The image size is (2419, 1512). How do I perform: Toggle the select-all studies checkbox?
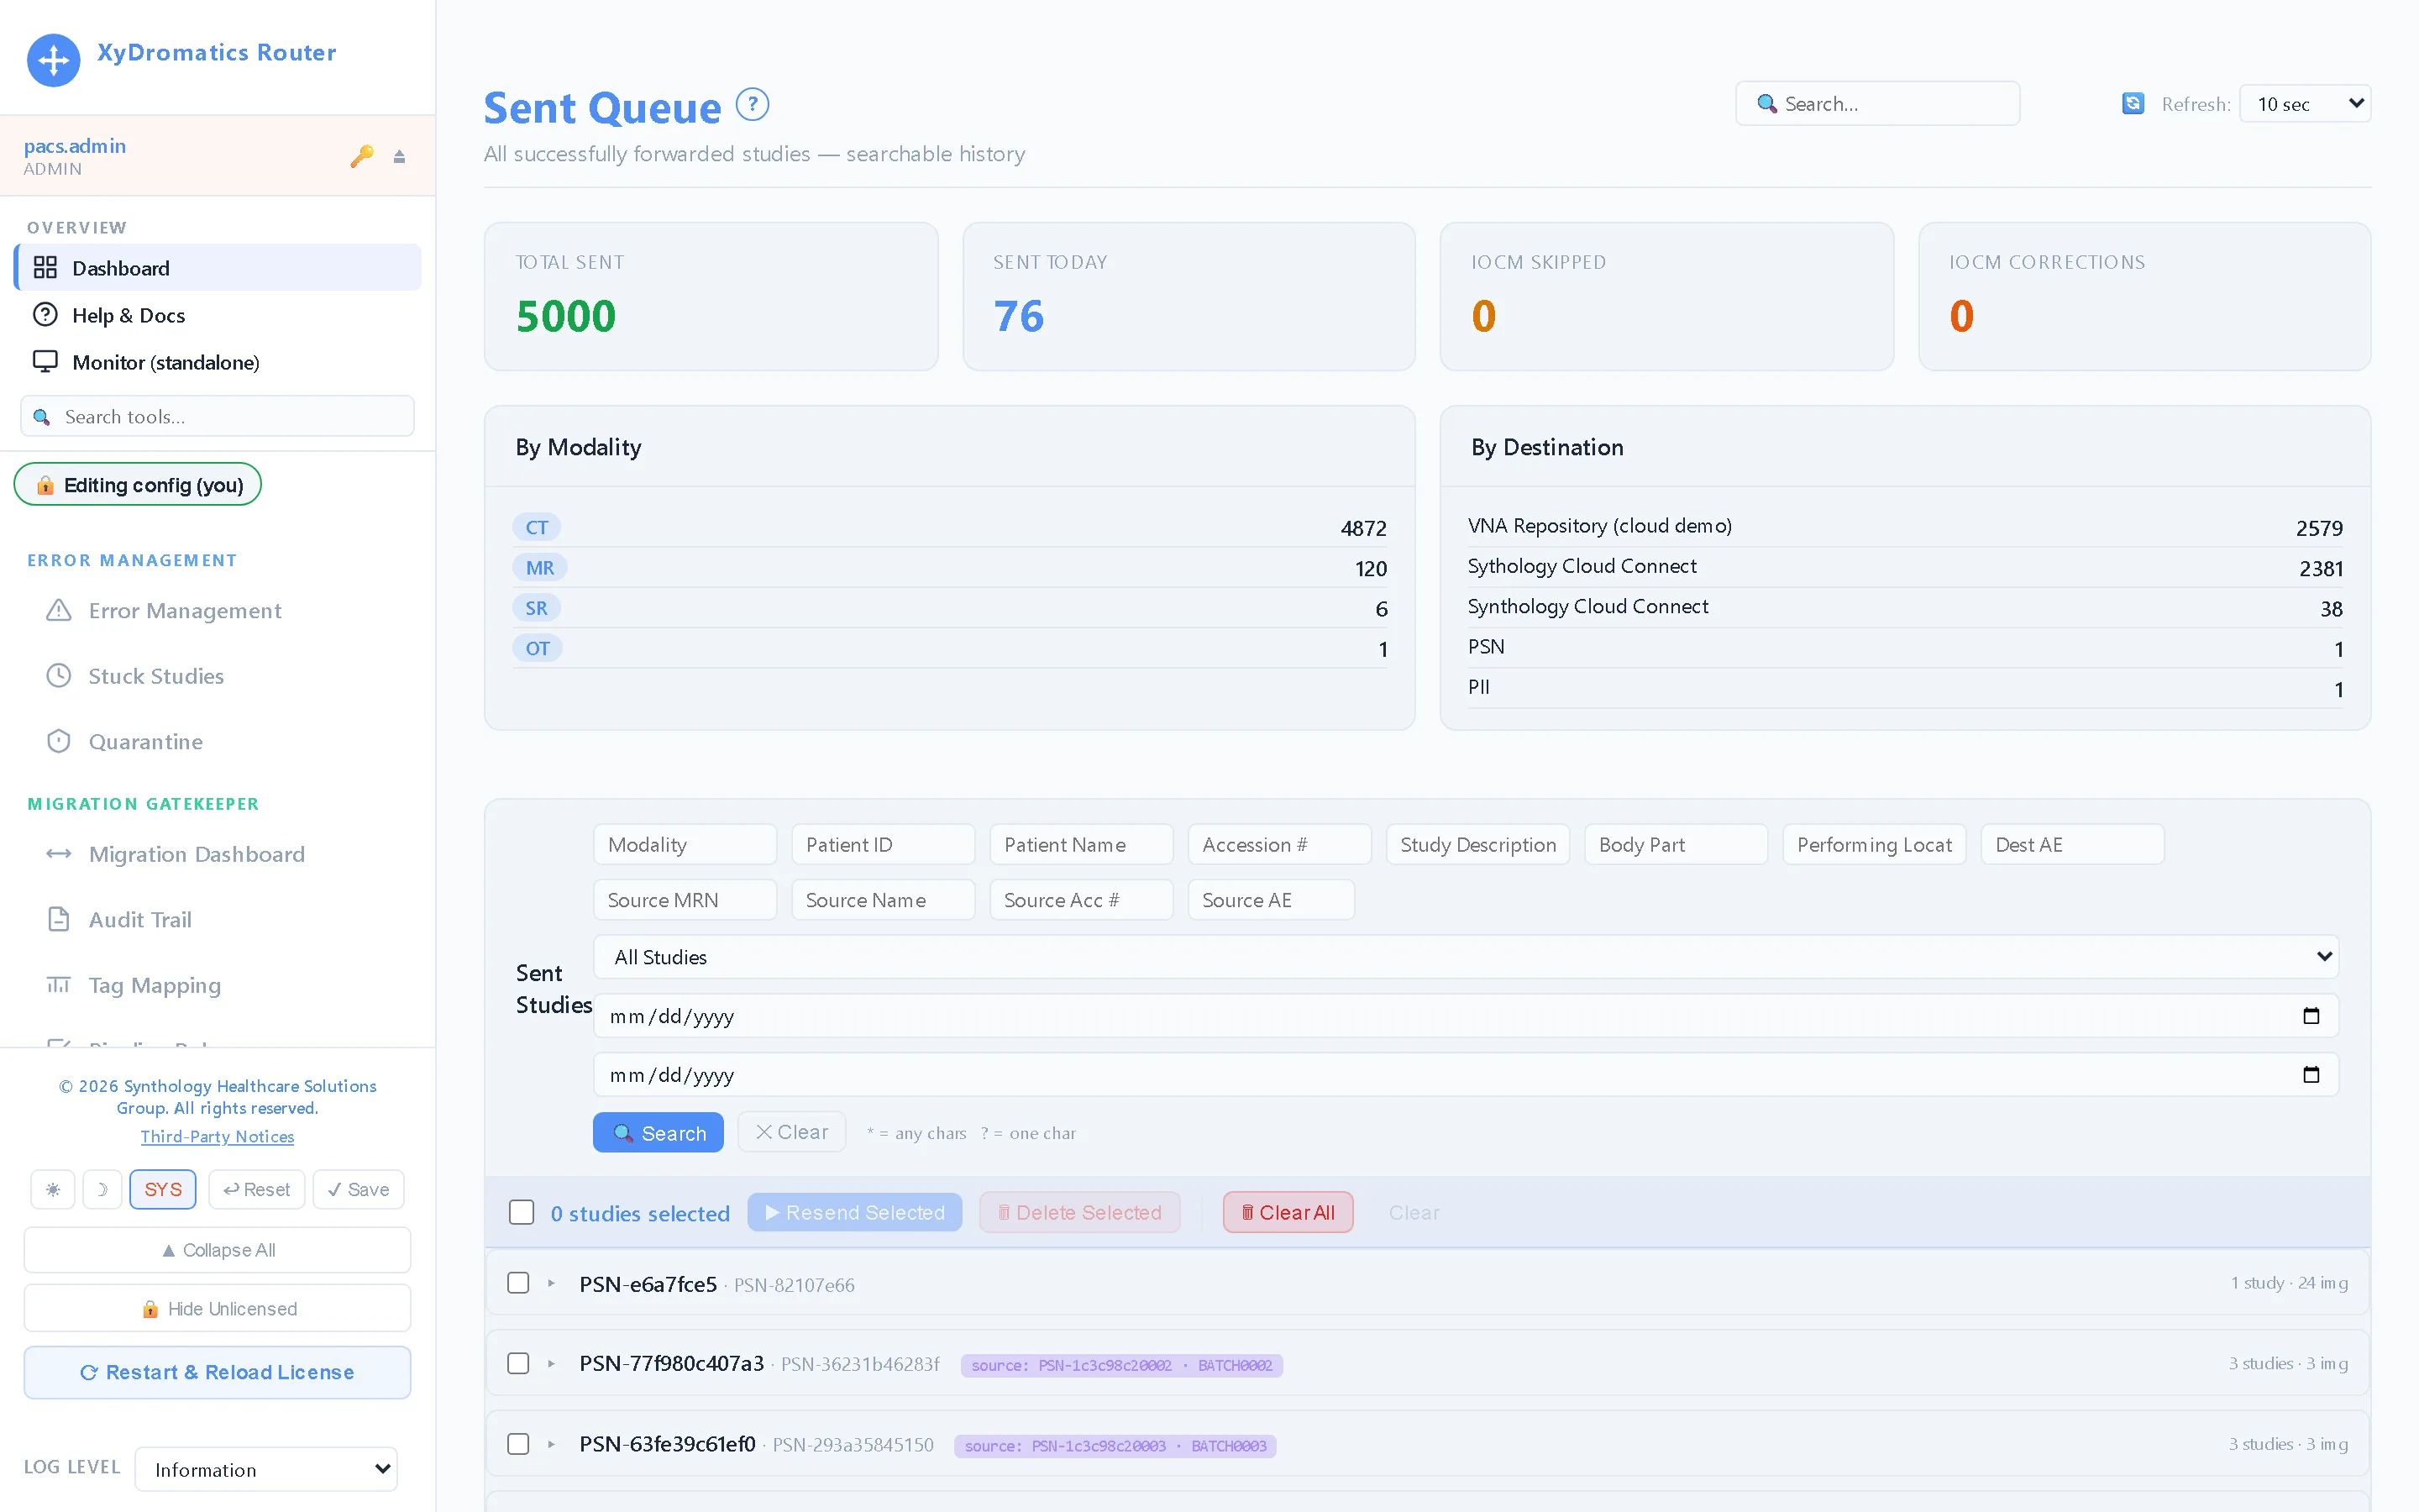[x=522, y=1212]
